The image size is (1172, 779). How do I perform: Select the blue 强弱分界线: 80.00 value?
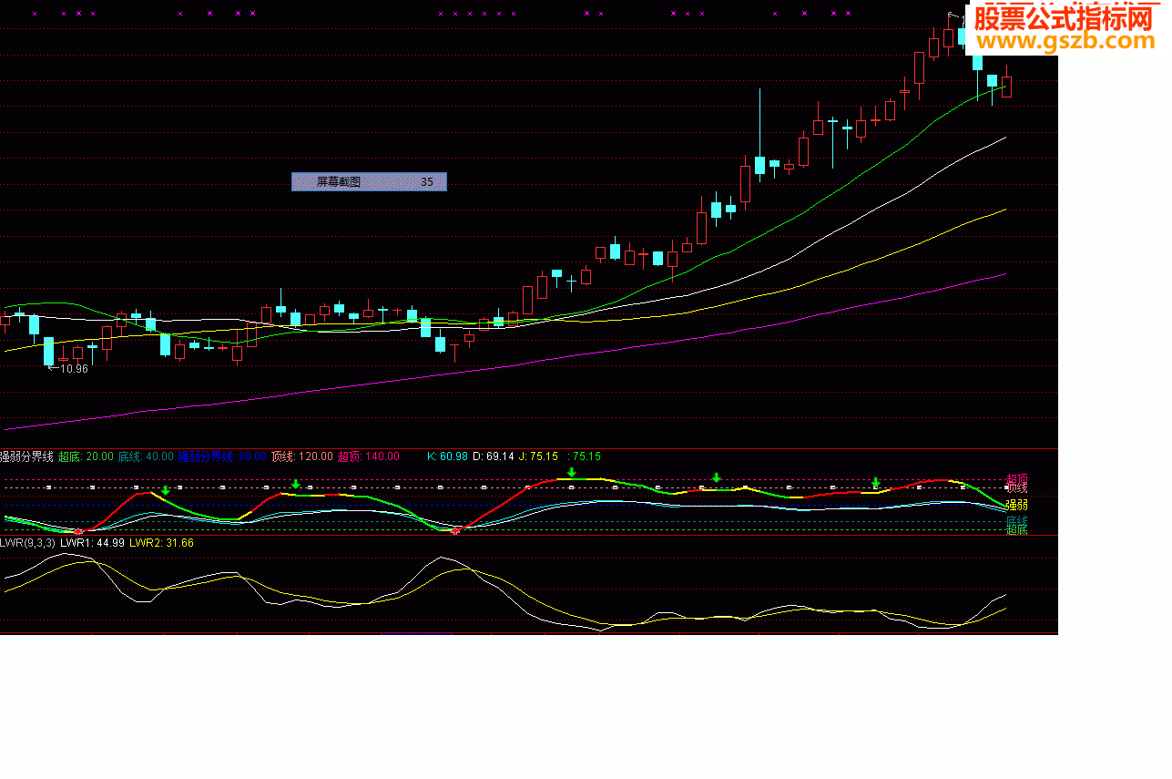click(x=222, y=456)
